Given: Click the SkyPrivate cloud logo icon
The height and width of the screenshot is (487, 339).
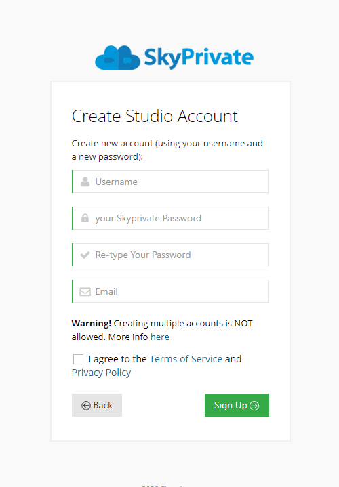Looking at the screenshot, I should (x=117, y=58).
